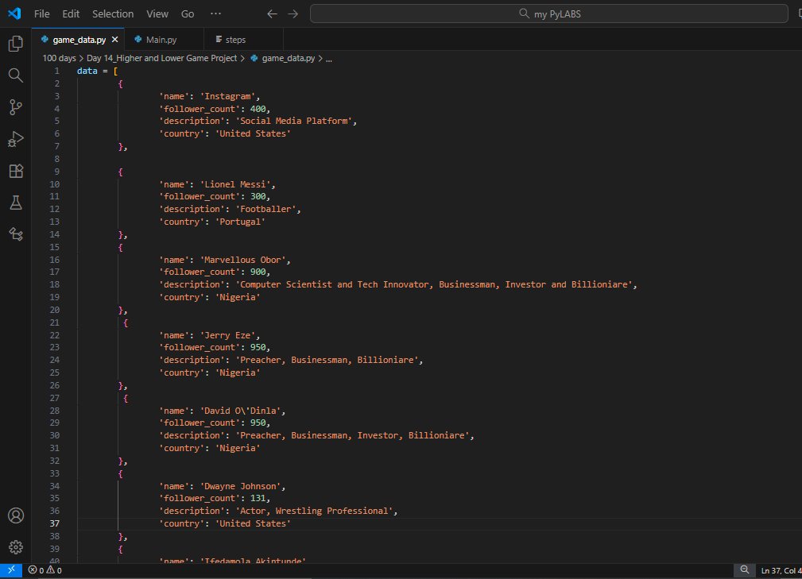Viewport: 802px width, 579px height.
Task: Open the Source Control view
Action: (16, 106)
